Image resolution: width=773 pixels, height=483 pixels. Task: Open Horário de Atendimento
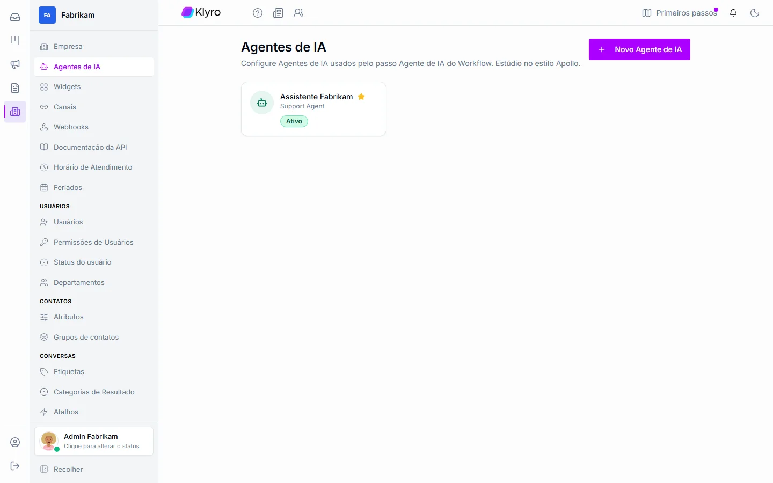(x=94, y=167)
